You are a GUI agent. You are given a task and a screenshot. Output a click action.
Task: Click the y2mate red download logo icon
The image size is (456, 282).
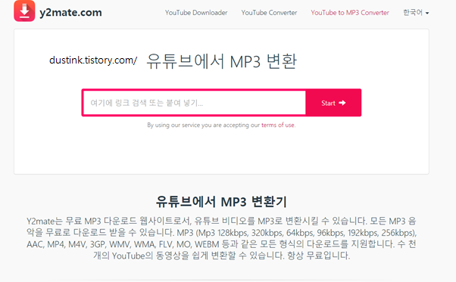click(24, 11)
